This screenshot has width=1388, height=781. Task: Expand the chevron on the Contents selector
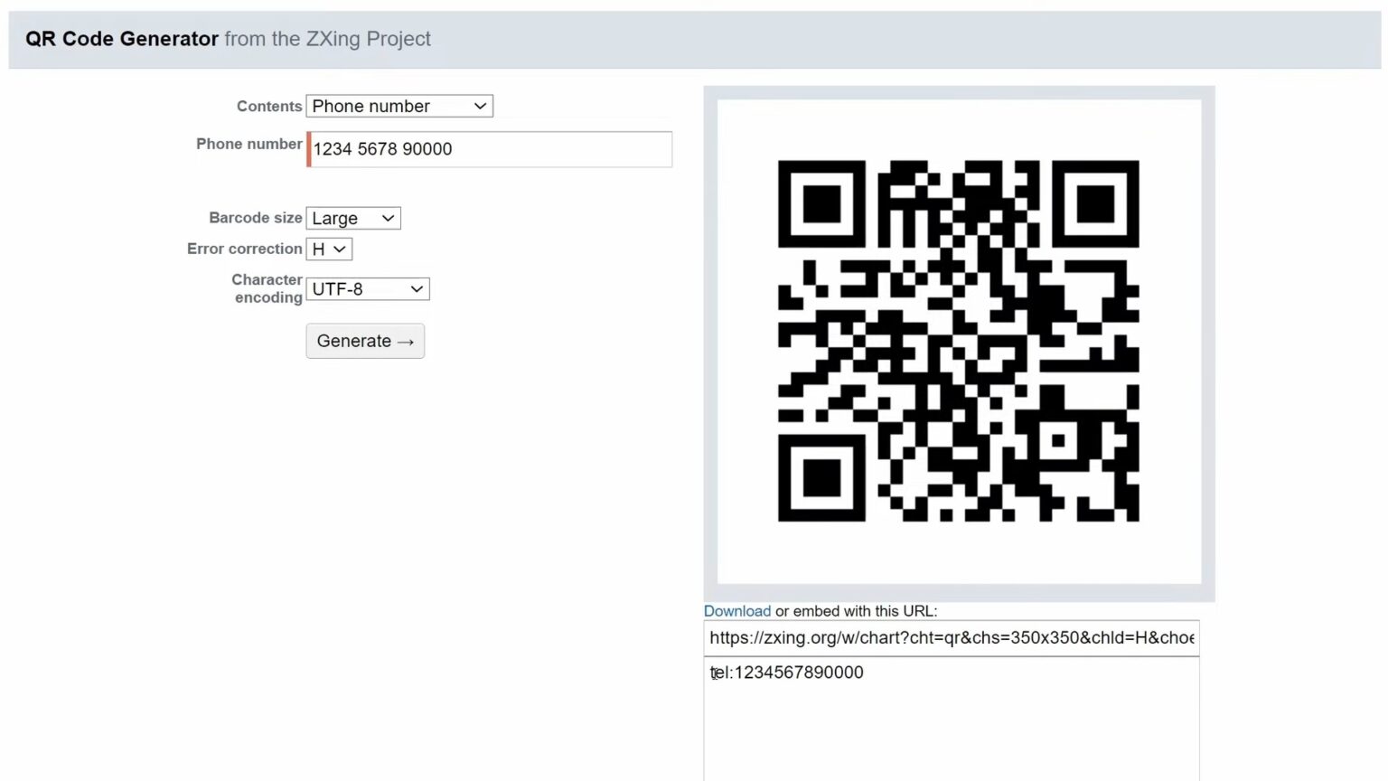480,106
